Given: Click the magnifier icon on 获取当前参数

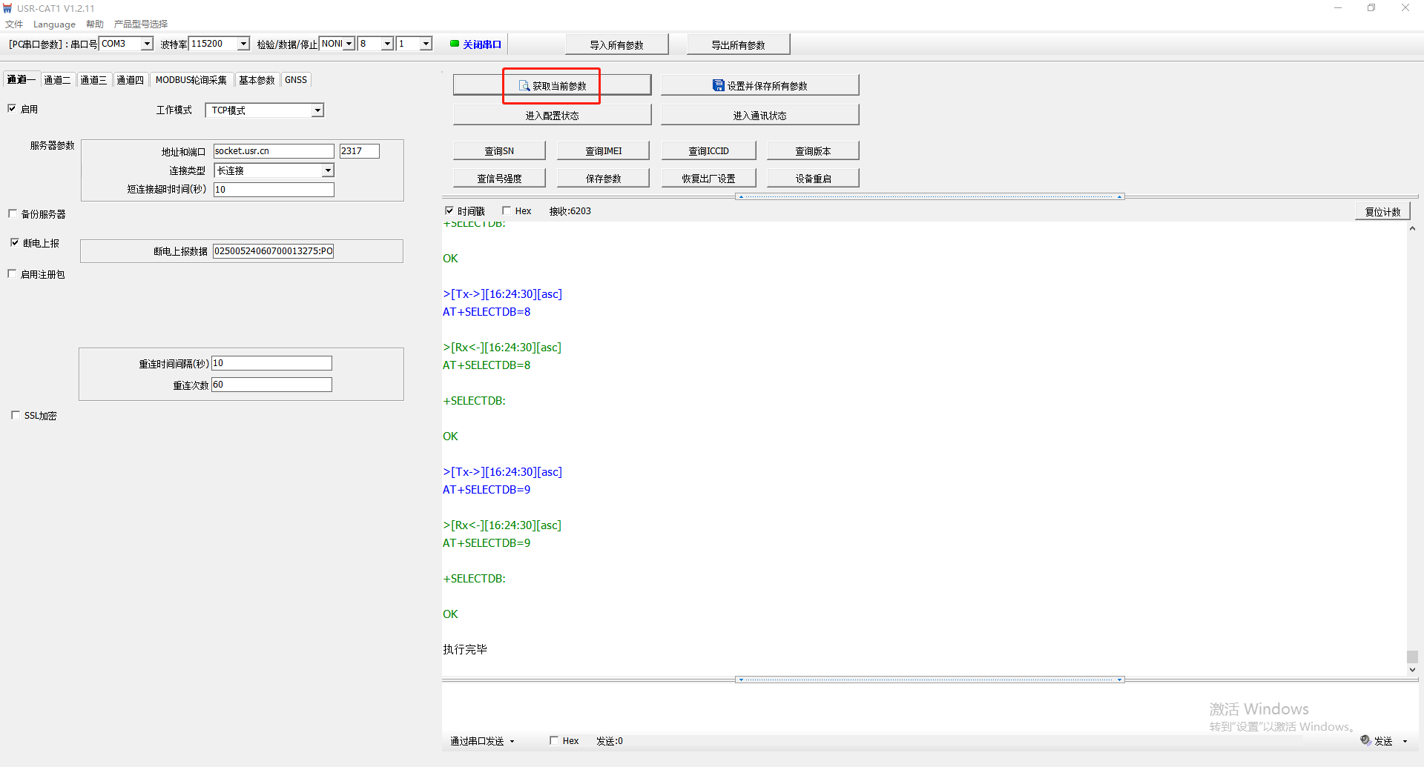Looking at the screenshot, I should pos(524,86).
